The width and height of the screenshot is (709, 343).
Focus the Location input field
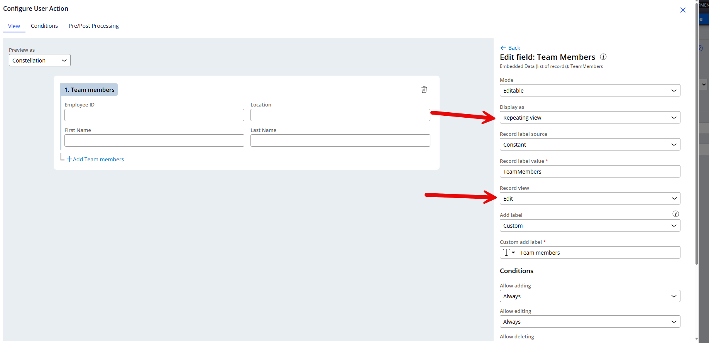[340, 115]
